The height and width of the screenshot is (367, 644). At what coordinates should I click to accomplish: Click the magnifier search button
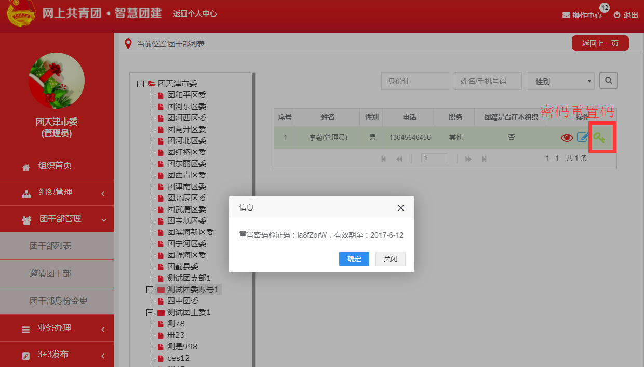[608, 81]
